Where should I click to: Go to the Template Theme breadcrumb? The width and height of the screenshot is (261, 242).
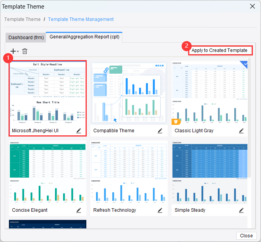click(22, 19)
